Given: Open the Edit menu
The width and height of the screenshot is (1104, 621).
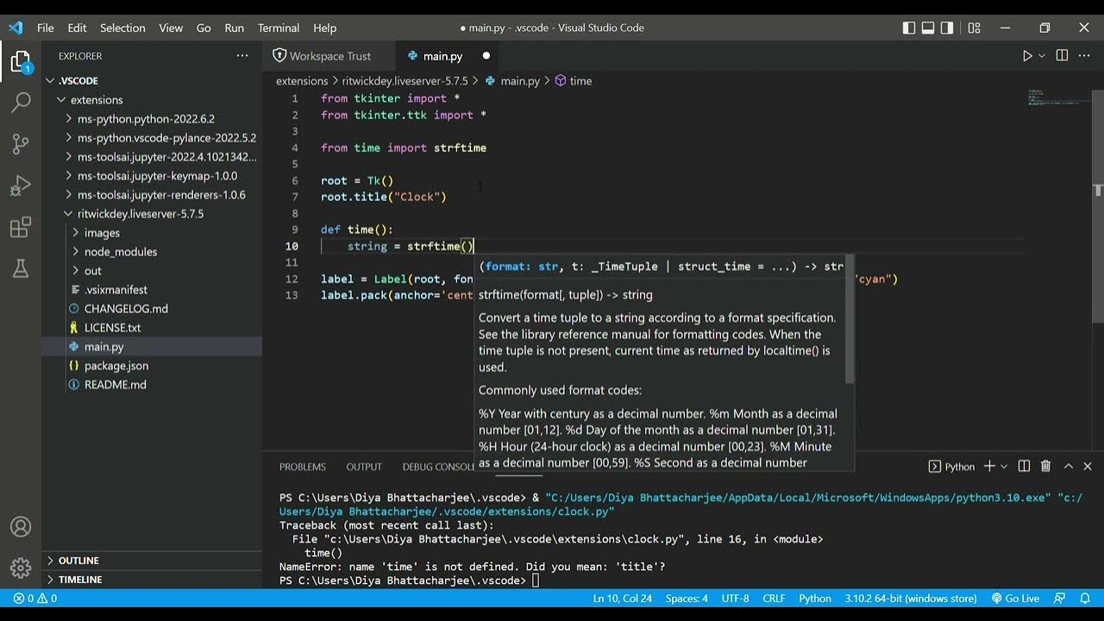Looking at the screenshot, I should tap(77, 28).
